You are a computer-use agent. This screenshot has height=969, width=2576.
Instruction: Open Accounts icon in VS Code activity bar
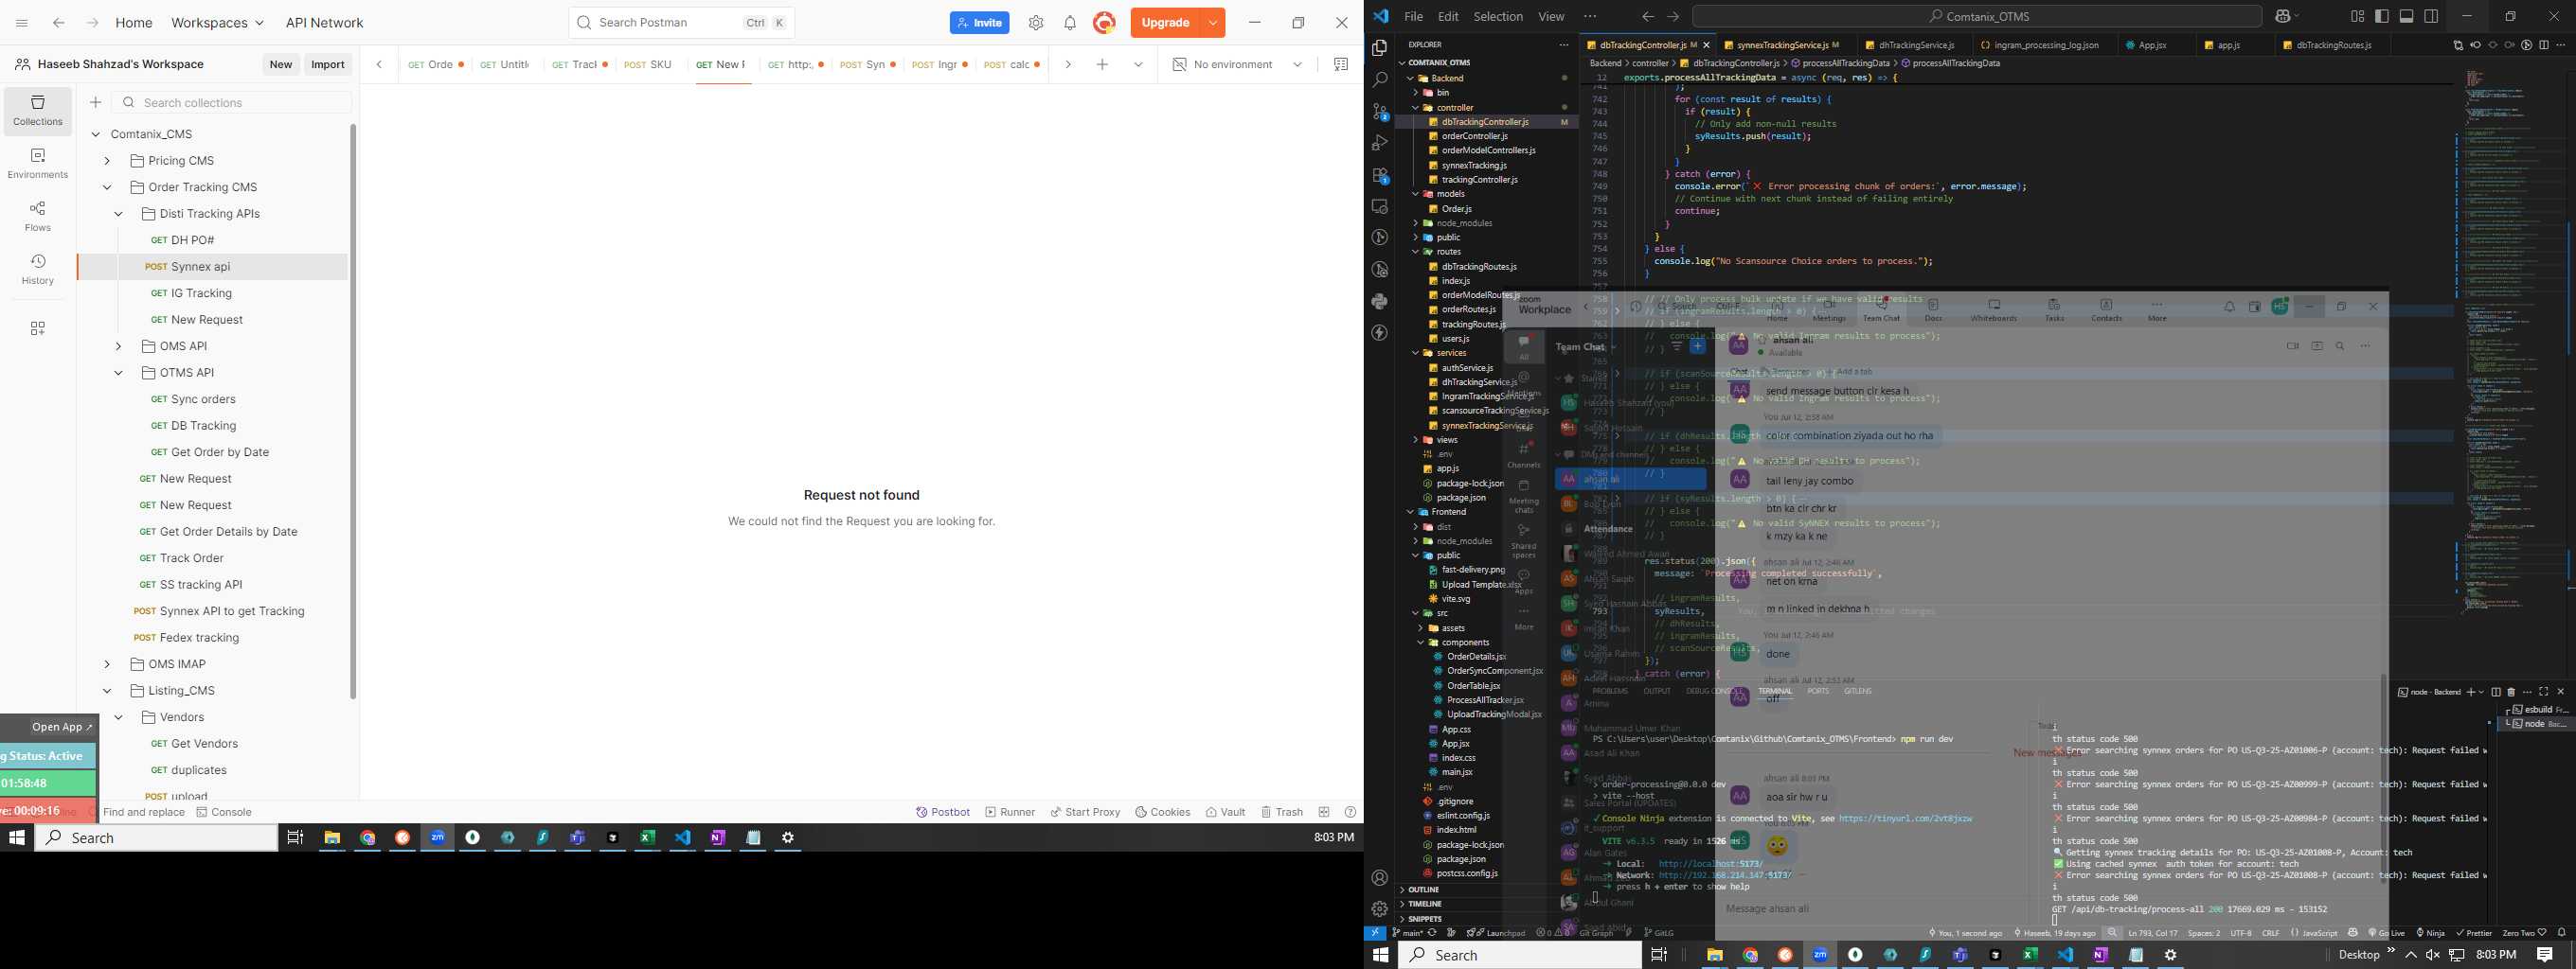(x=1380, y=878)
